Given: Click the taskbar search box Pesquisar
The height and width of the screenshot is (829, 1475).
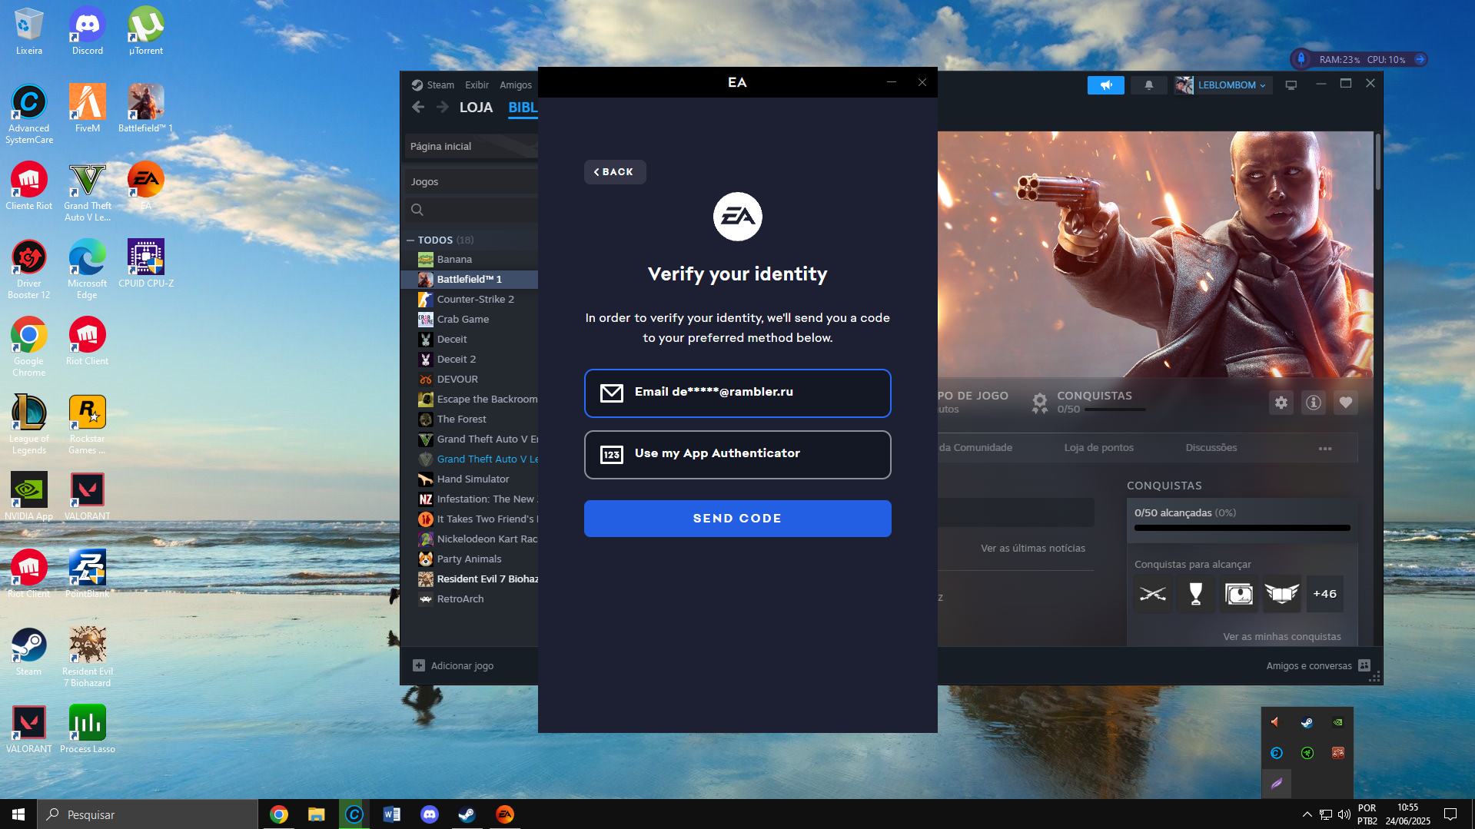Looking at the screenshot, I should pos(148,814).
